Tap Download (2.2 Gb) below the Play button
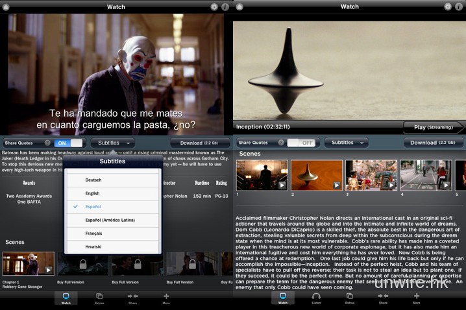This screenshot has height=310, width=466. tap(431, 143)
